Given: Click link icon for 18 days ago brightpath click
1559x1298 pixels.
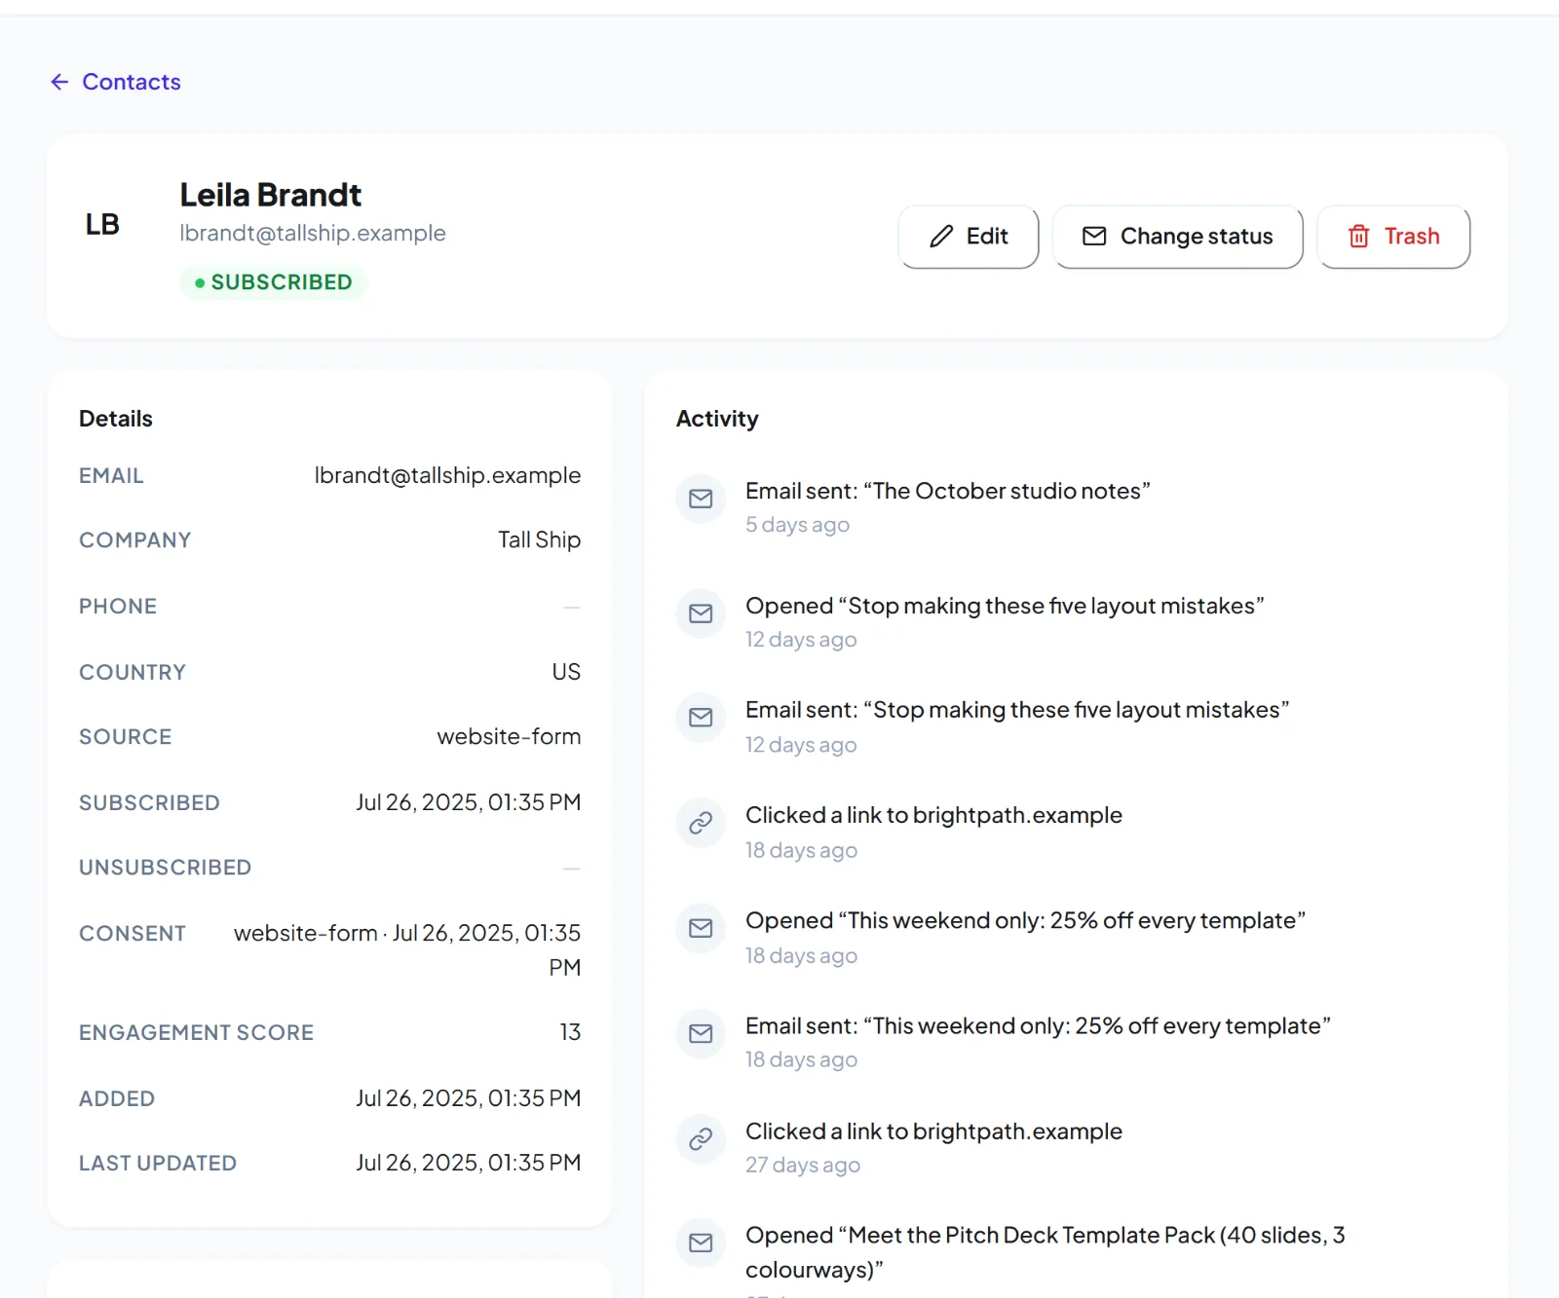Looking at the screenshot, I should click(701, 824).
